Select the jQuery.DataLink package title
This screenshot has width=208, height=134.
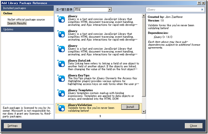point(79,61)
